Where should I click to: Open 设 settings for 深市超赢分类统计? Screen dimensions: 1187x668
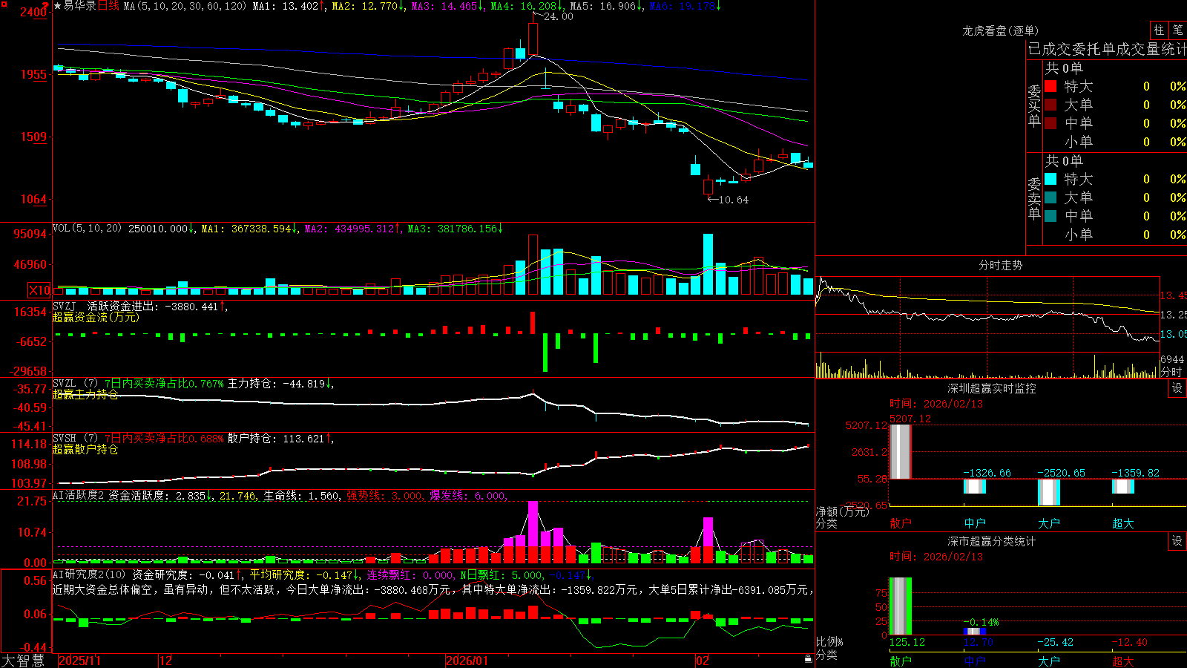pos(1177,541)
